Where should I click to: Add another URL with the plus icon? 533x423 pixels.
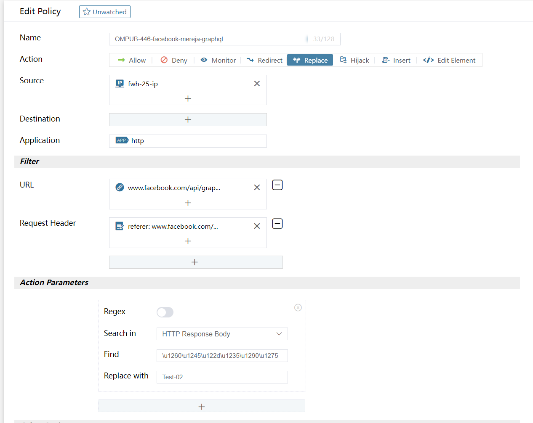pos(188,203)
